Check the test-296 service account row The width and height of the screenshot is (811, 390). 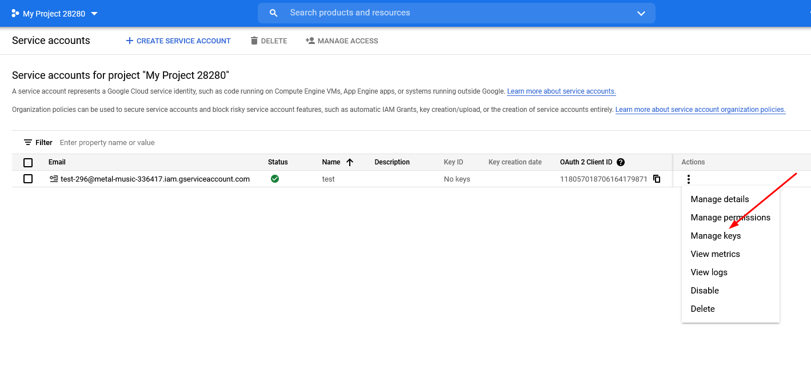(28, 179)
